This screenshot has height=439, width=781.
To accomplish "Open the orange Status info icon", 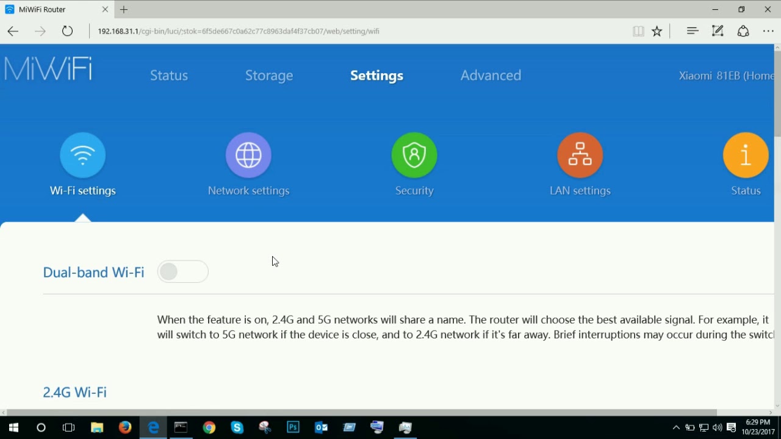I will click(x=746, y=155).
